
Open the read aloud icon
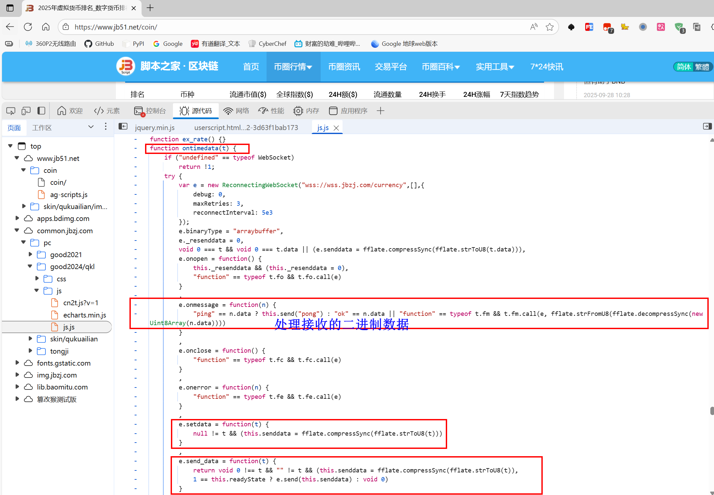(534, 27)
